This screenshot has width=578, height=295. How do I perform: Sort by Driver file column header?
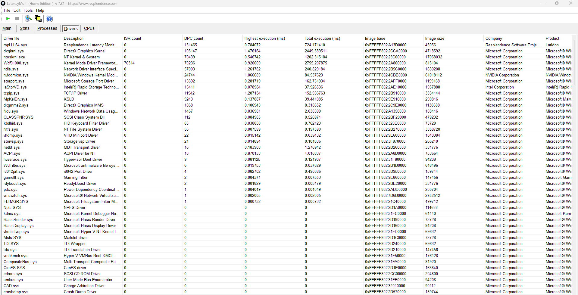[x=32, y=38]
